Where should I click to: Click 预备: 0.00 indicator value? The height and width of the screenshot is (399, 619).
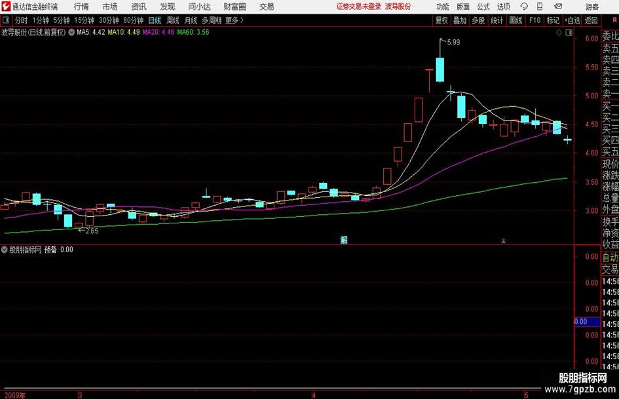click(x=58, y=250)
